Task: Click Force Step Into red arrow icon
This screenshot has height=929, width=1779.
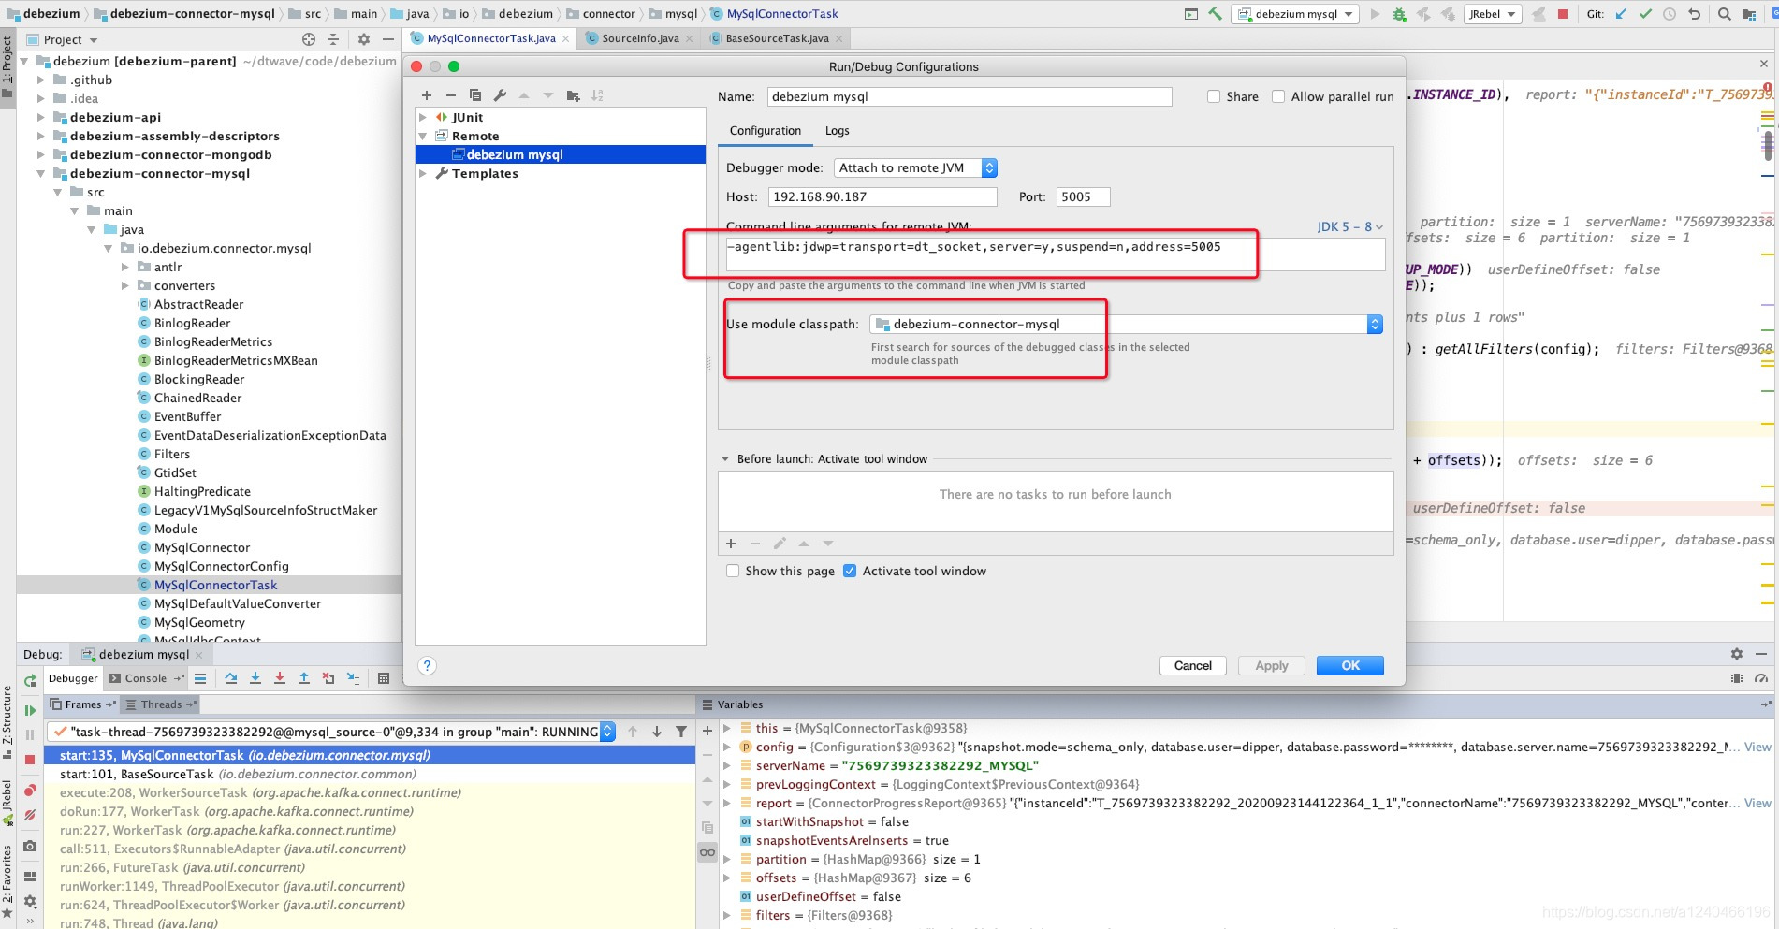Action: point(280,678)
